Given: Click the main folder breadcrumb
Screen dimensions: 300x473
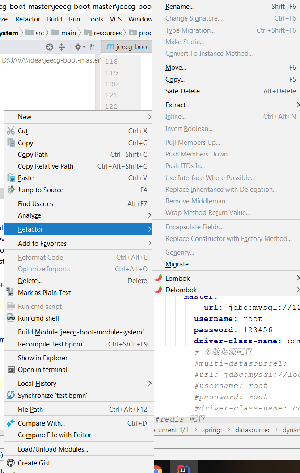Looking at the screenshot, I should coord(63,33).
